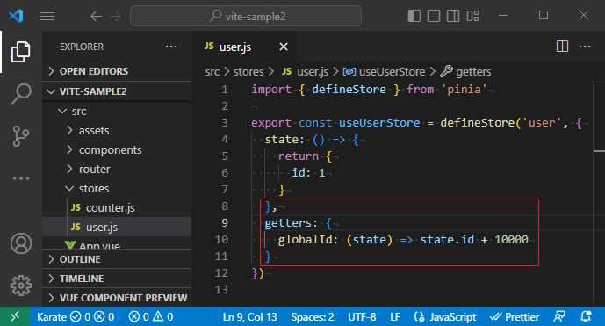This screenshot has width=605, height=326.
Task: Click stores in the breadcrumb
Action: tap(248, 71)
